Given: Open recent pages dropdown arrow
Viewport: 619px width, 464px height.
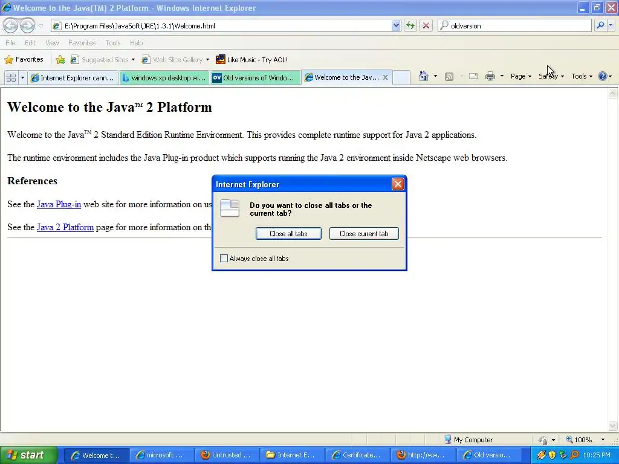Looking at the screenshot, I should [x=41, y=26].
